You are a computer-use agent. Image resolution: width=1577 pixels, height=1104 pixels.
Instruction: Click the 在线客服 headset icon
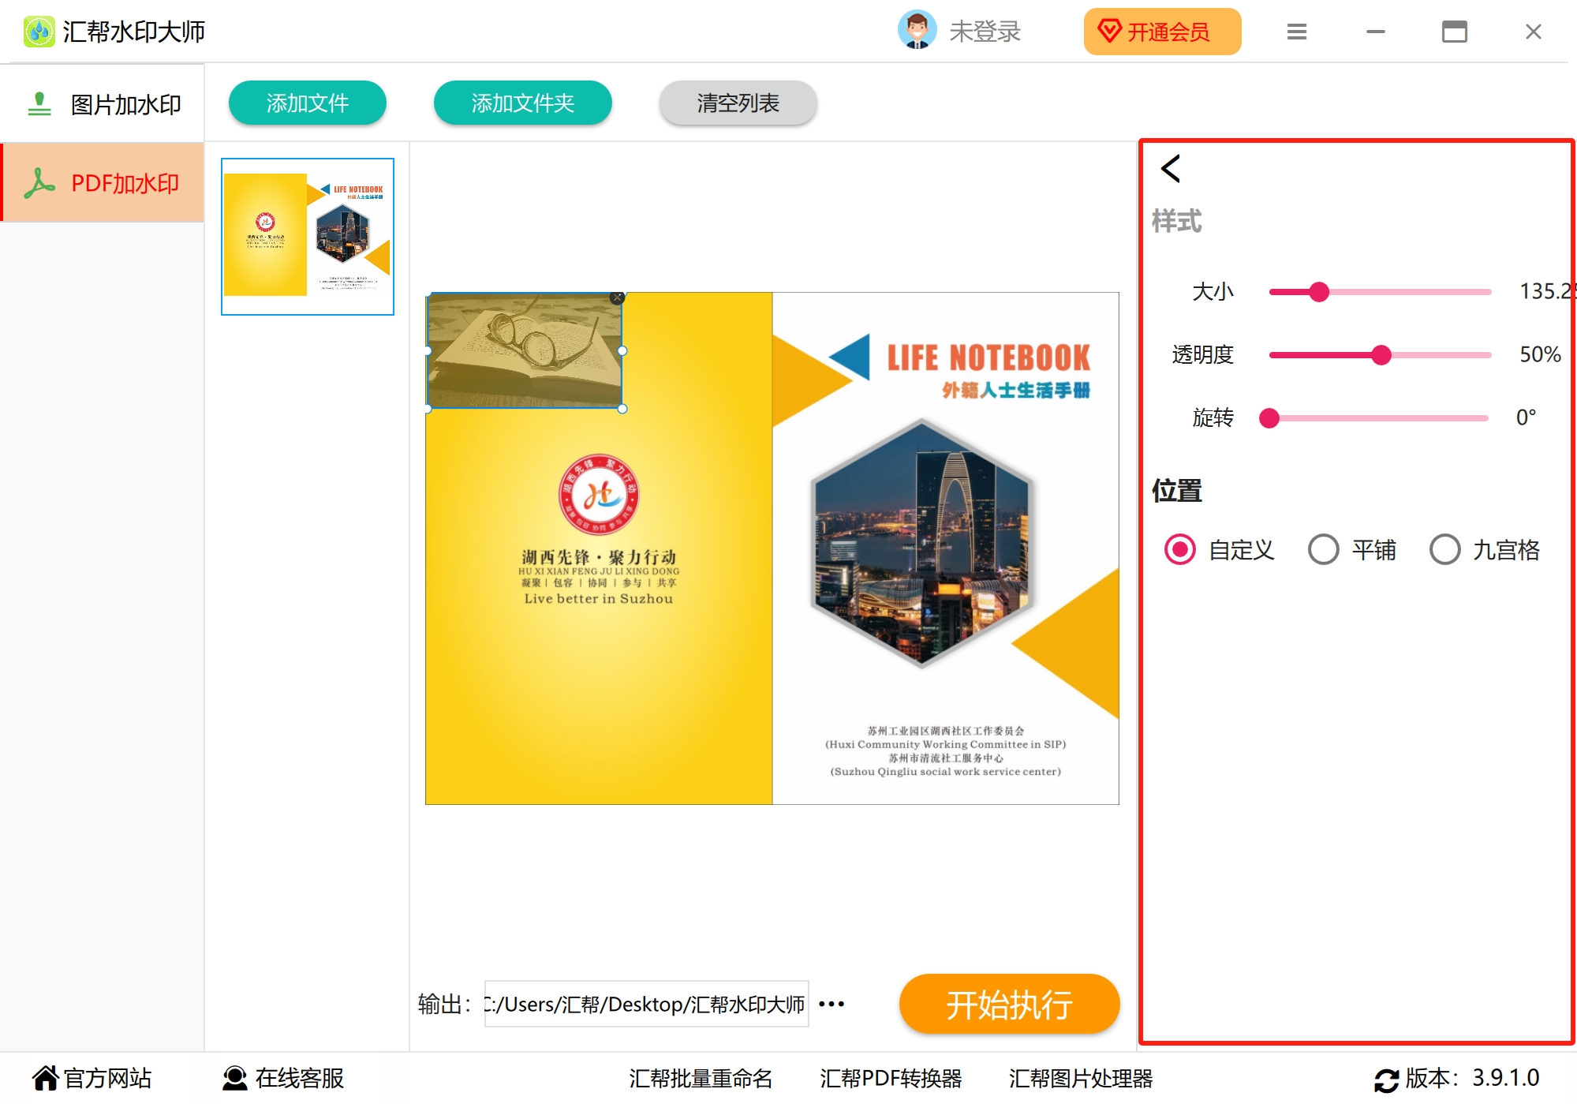[x=234, y=1078]
